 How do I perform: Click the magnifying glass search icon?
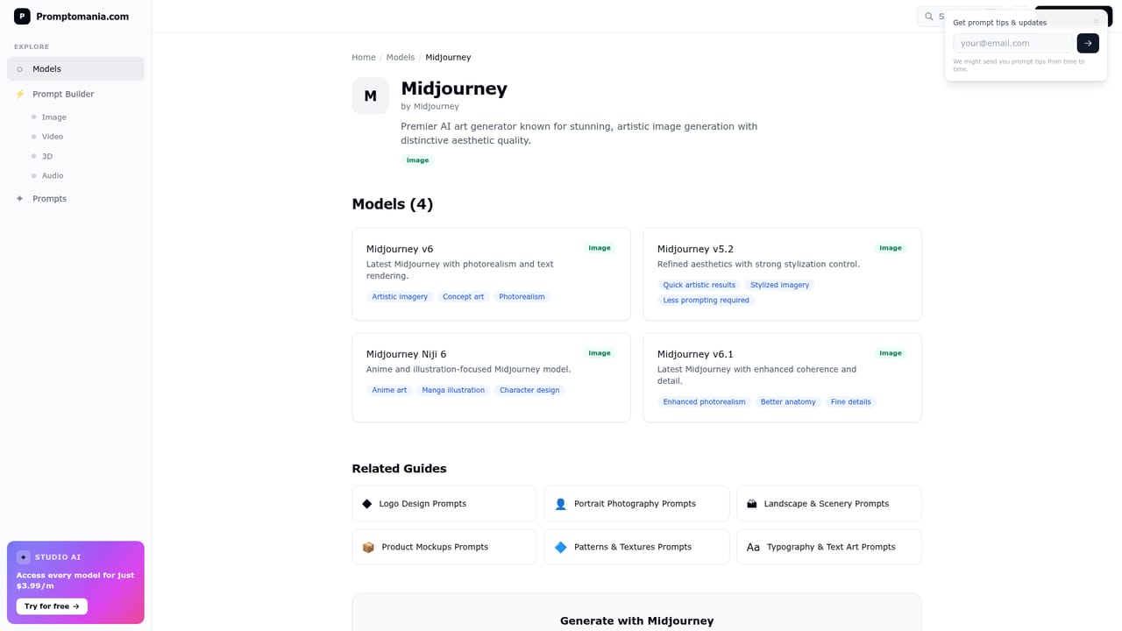tap(929, 17)
